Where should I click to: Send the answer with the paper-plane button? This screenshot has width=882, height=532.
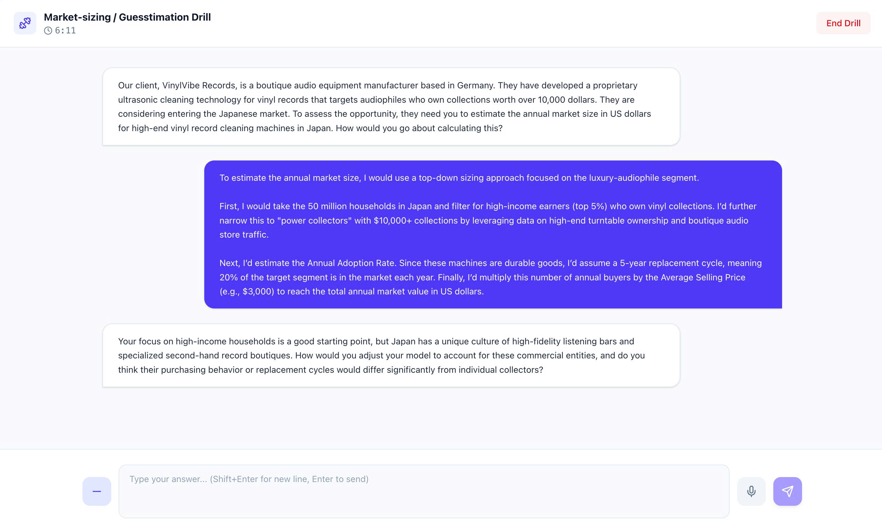[x=787, y=491]
